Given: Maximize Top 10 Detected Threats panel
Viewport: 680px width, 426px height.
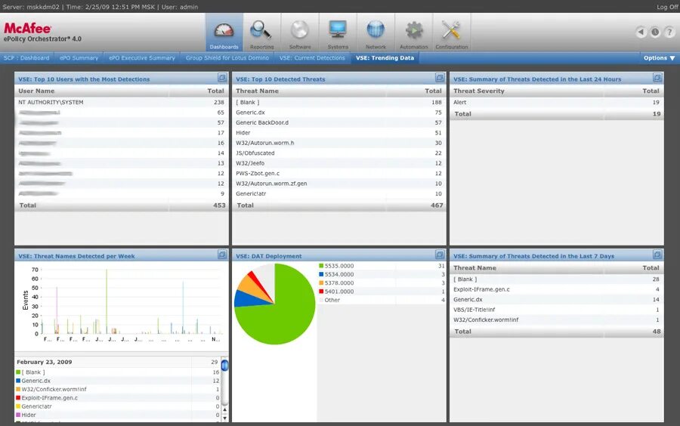Looking at the screenshot, I should click(x=440, y=78).
